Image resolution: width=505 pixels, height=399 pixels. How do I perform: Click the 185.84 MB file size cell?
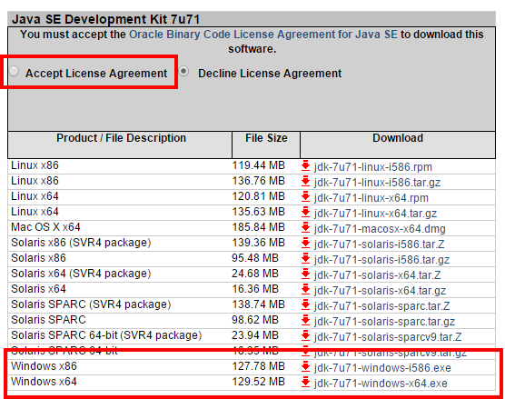[x=259, y=227]
